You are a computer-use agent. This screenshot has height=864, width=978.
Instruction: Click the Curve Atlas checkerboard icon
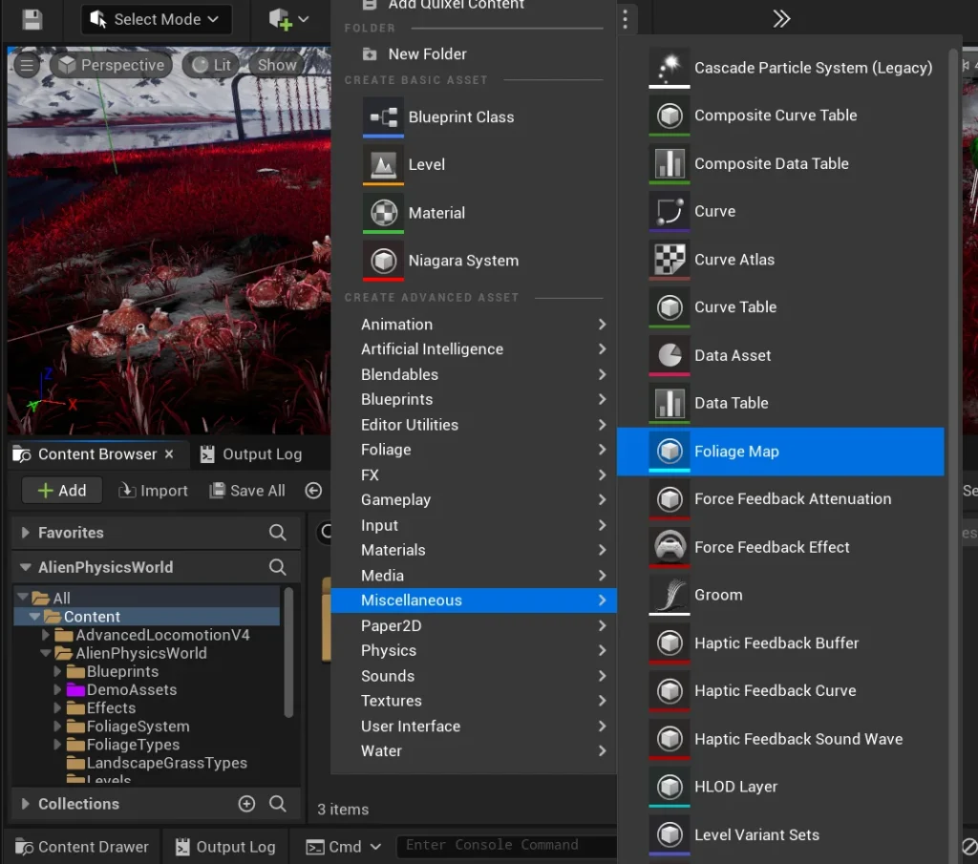(670, 260)
